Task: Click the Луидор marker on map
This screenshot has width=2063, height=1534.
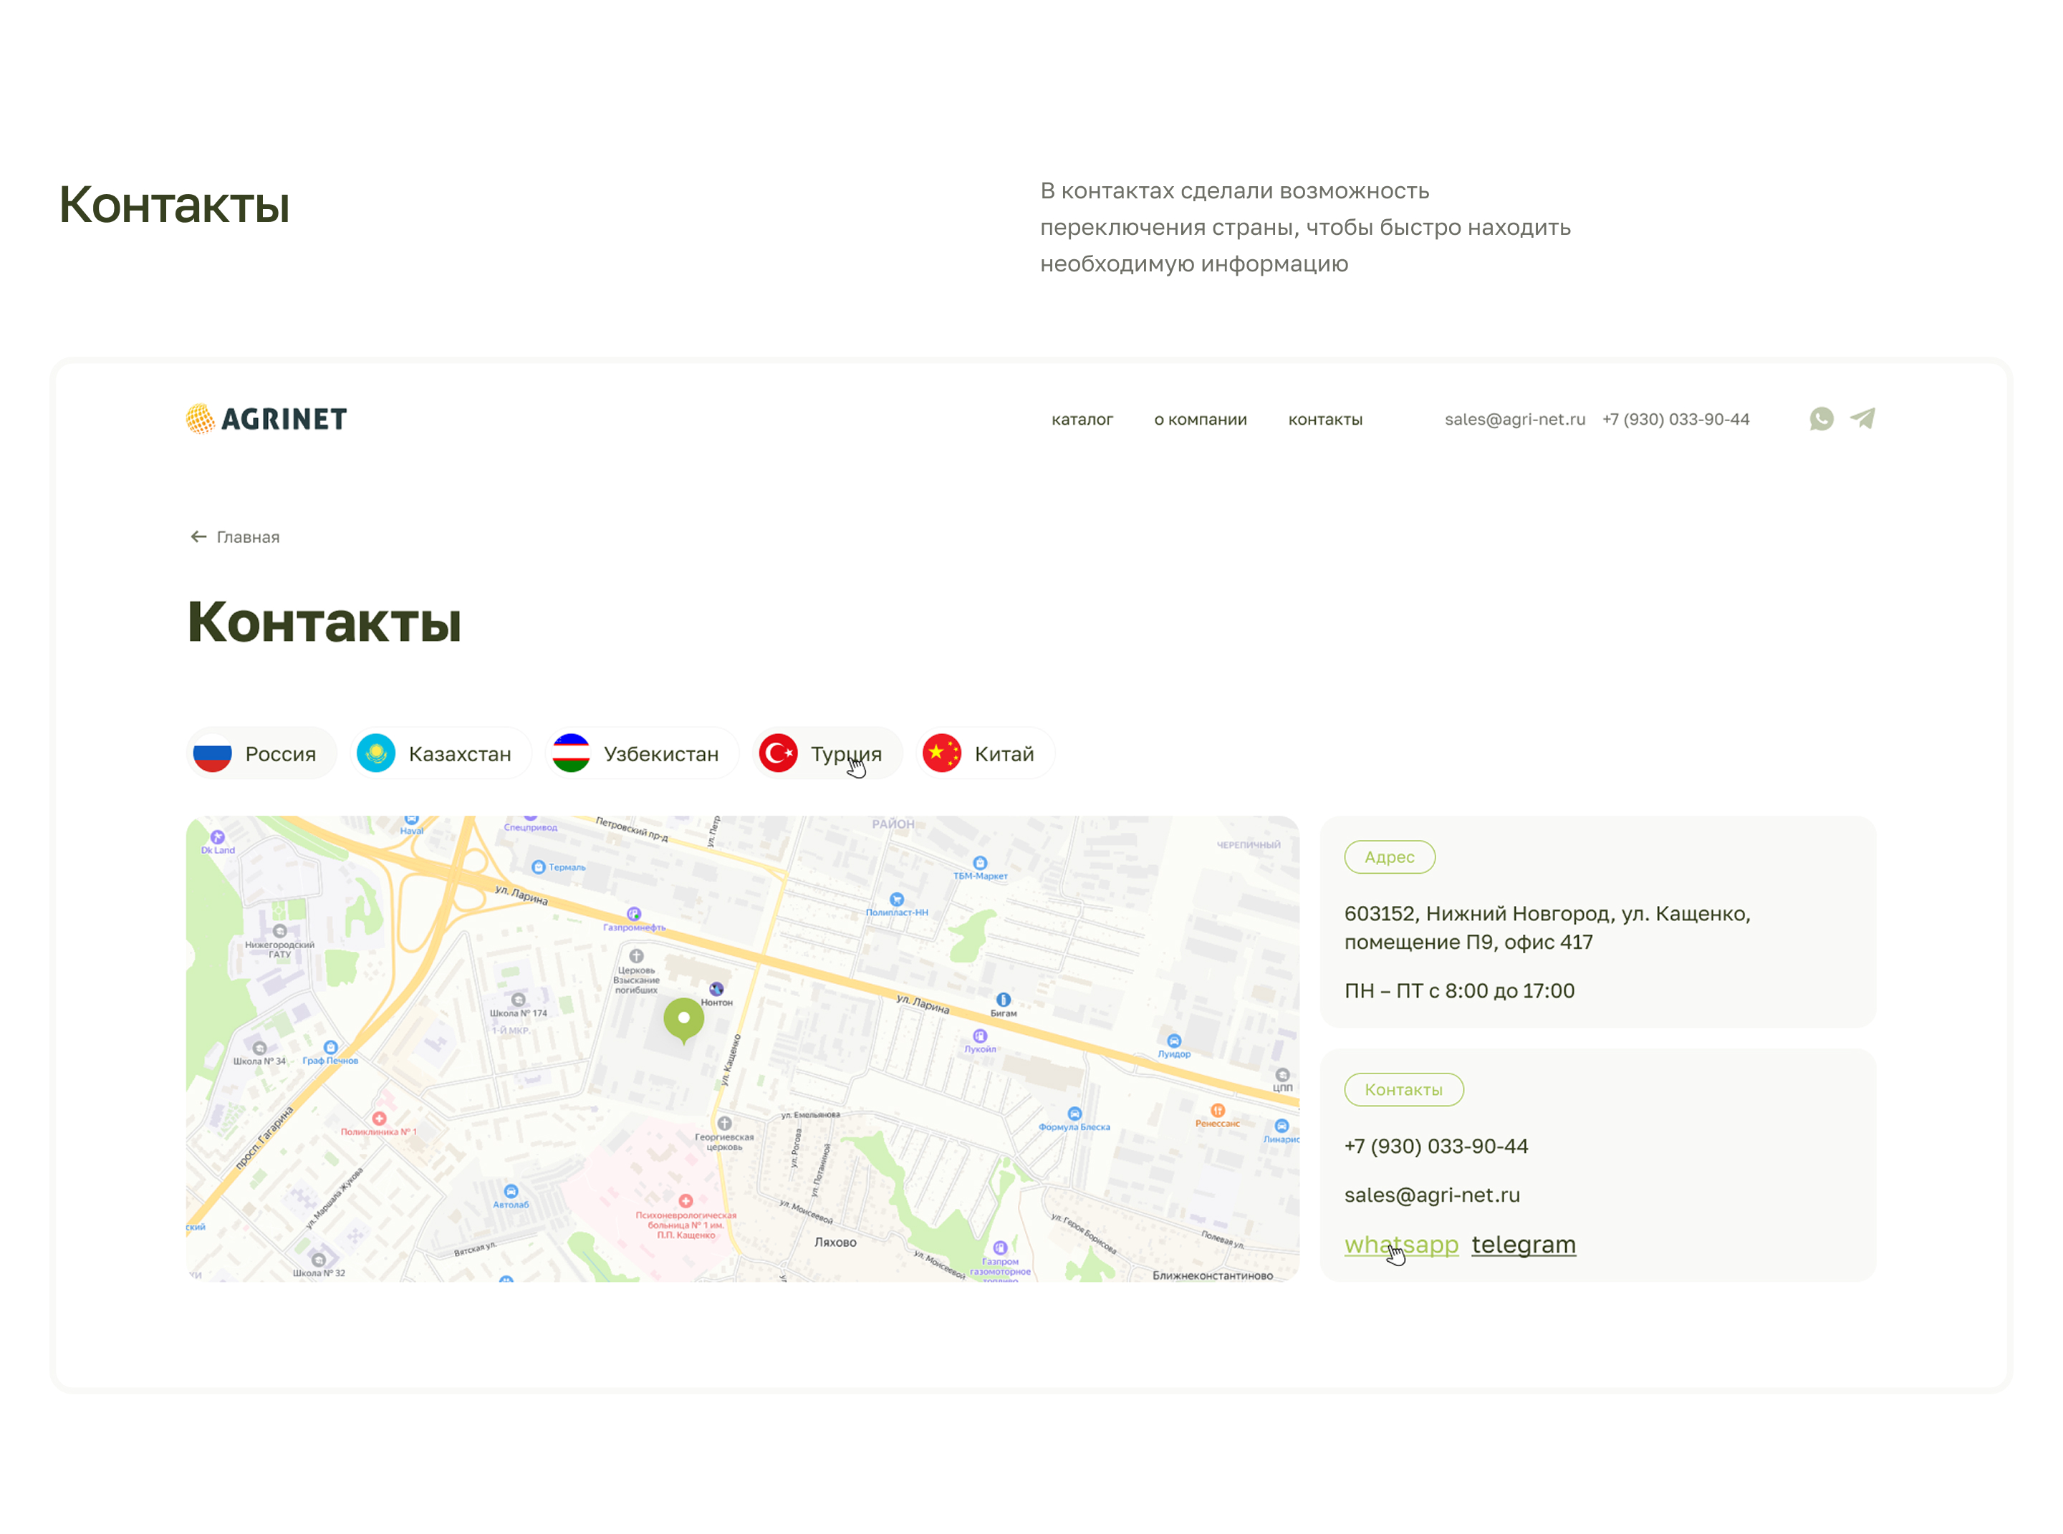Action: pos(1174,1041)
